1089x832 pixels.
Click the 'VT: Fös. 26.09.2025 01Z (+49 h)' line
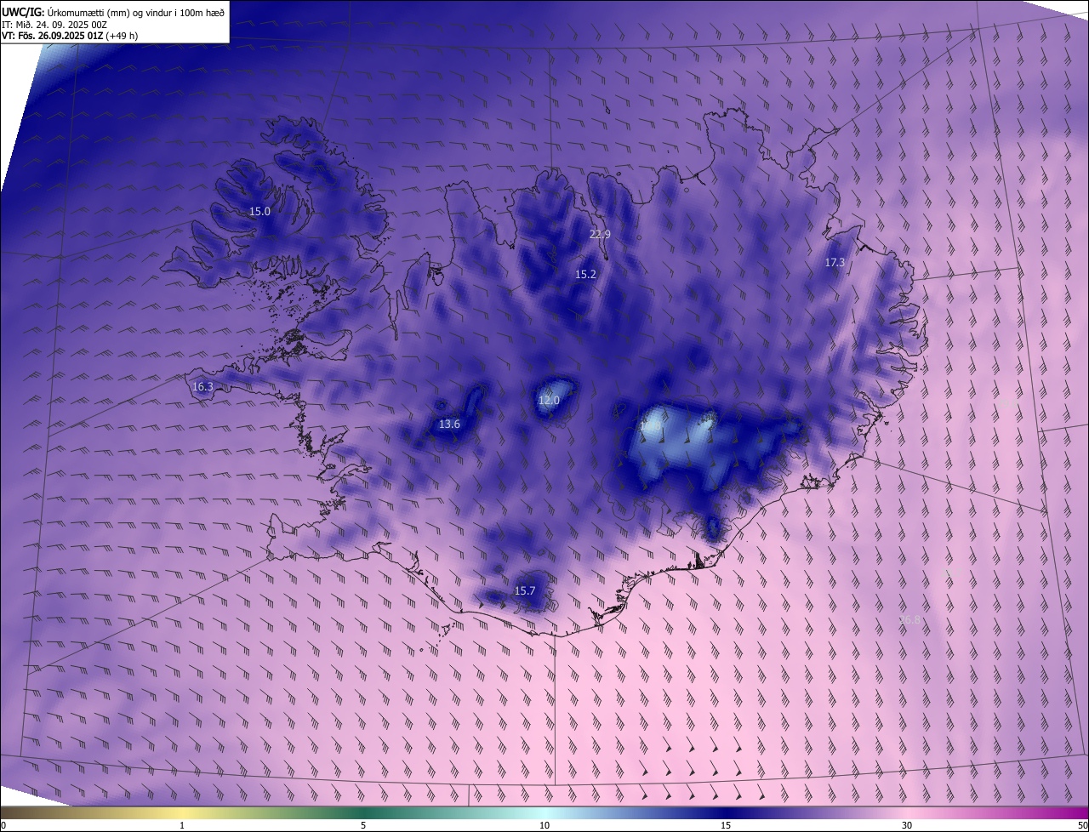point(70,36)
